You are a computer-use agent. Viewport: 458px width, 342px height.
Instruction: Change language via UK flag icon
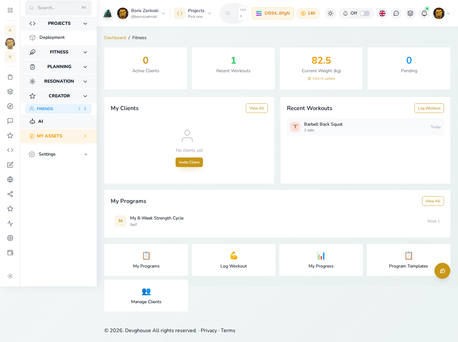[382, 13]
